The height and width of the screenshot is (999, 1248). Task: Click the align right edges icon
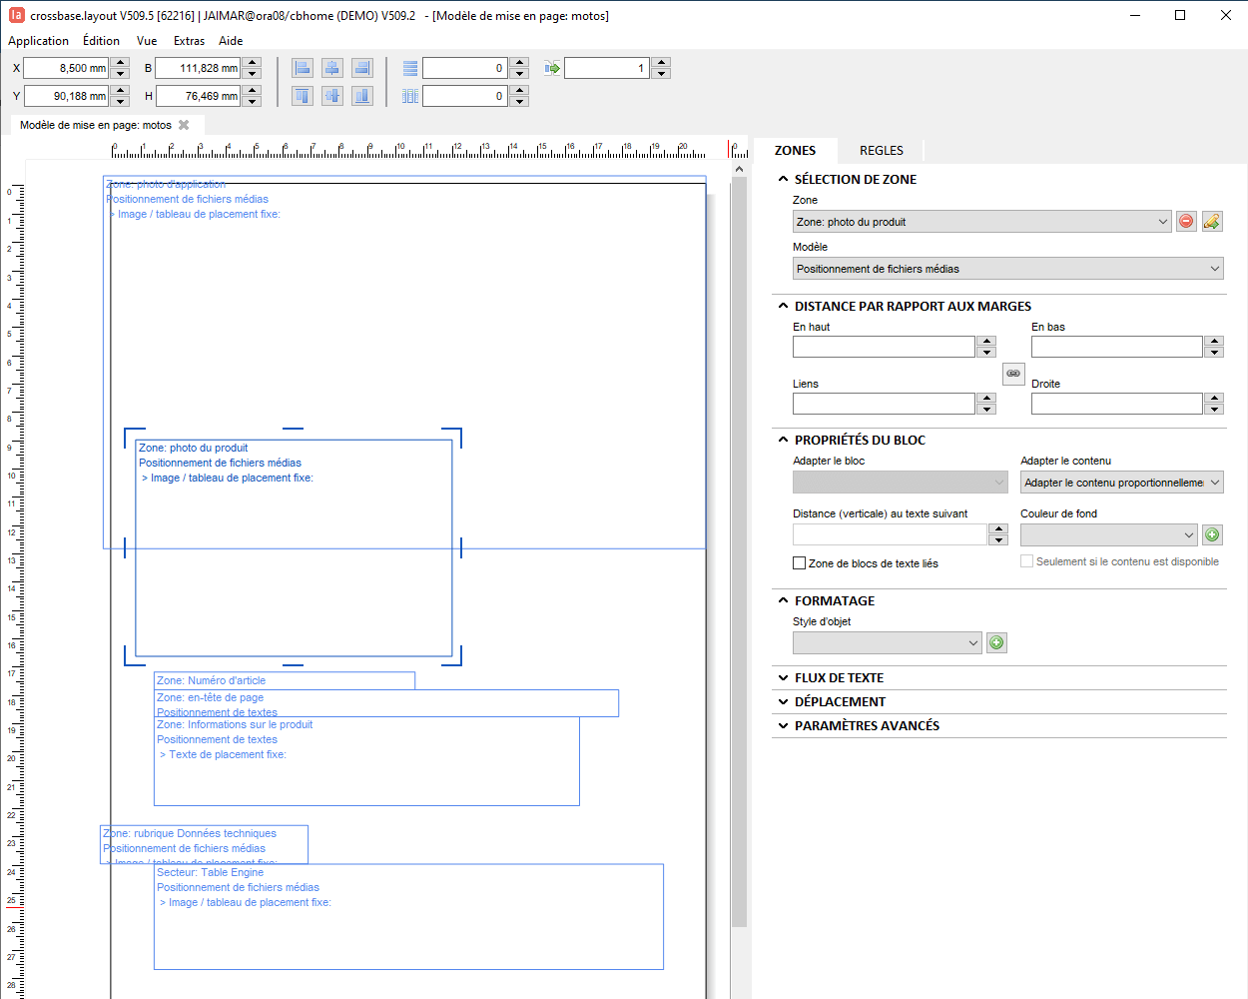362,68
